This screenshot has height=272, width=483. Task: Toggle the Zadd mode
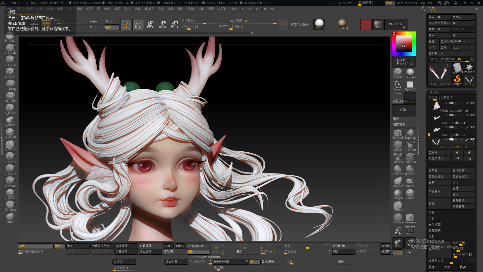click(112, 21)
